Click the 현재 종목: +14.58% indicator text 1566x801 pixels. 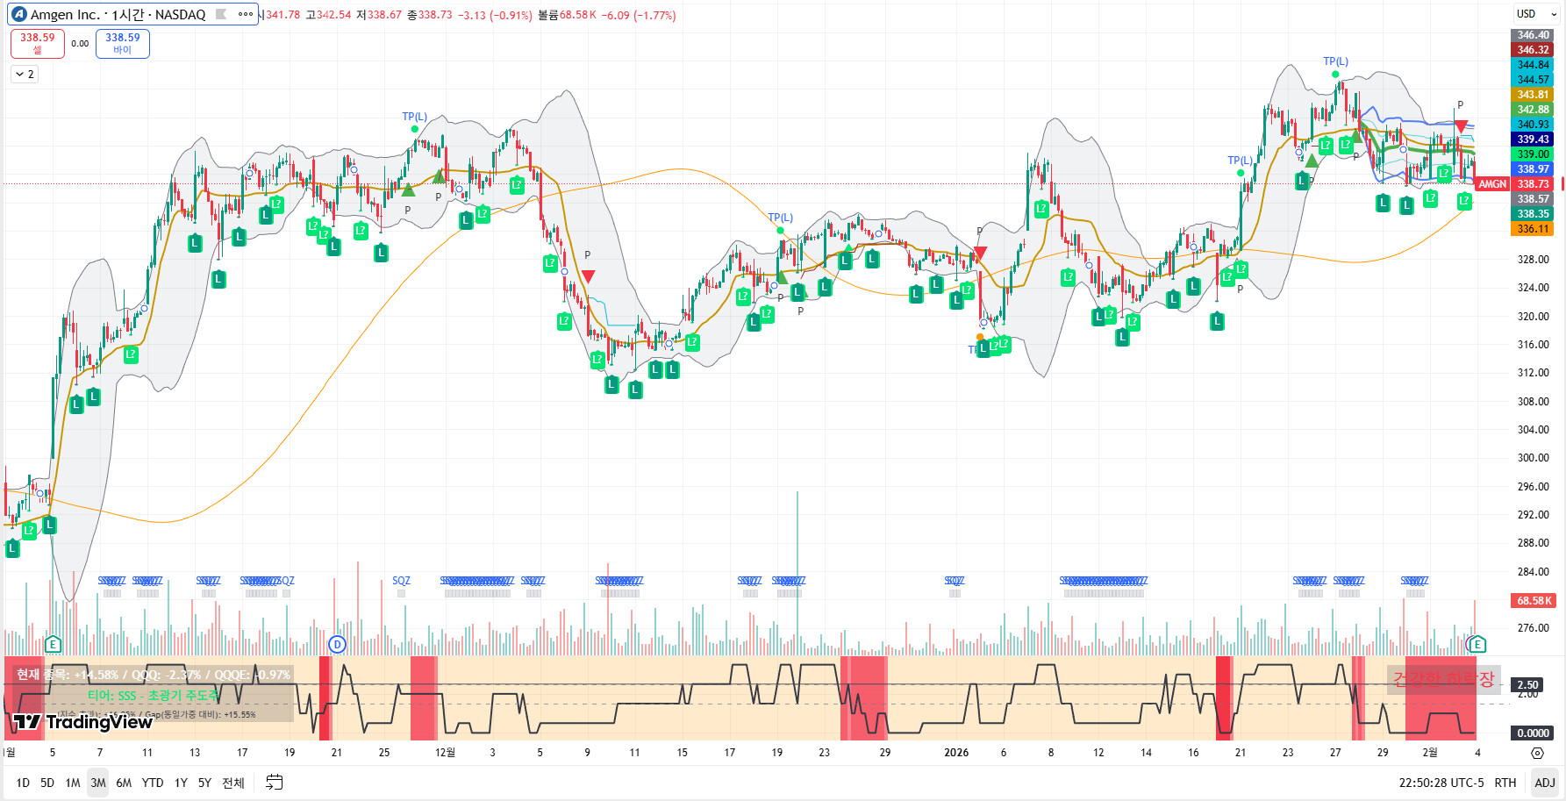click(68, 675)
